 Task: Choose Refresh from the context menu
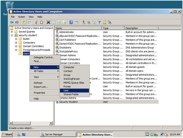coord(45,83)
